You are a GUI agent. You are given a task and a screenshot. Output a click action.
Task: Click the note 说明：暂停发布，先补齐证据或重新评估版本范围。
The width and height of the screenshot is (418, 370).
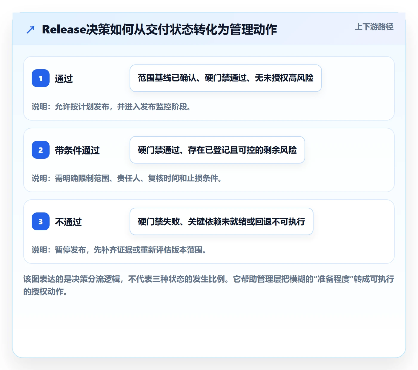click(x=119, y=250)
